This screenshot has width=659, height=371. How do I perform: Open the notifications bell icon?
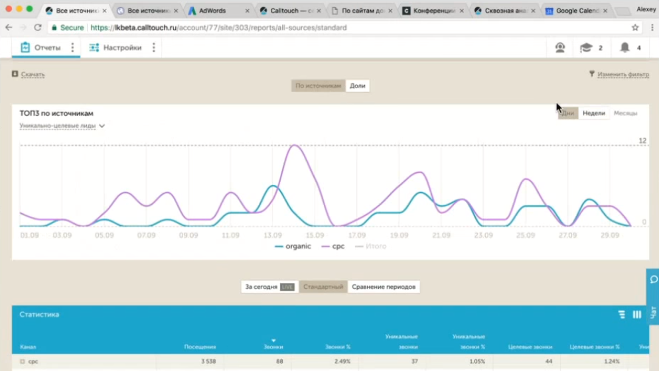pyautogui.click(x=624, y=48)
